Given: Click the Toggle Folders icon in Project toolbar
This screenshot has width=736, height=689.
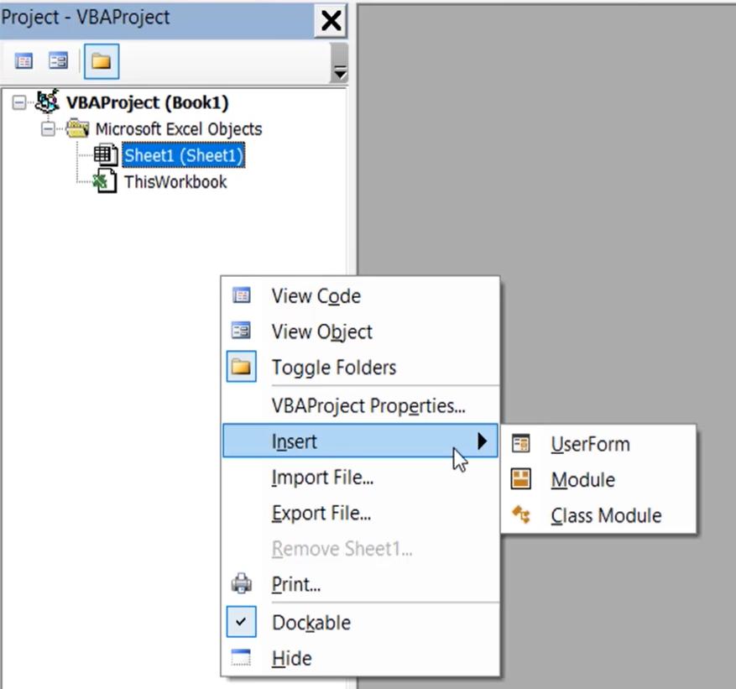Looking at the screenshot, I should click(101, 60).
